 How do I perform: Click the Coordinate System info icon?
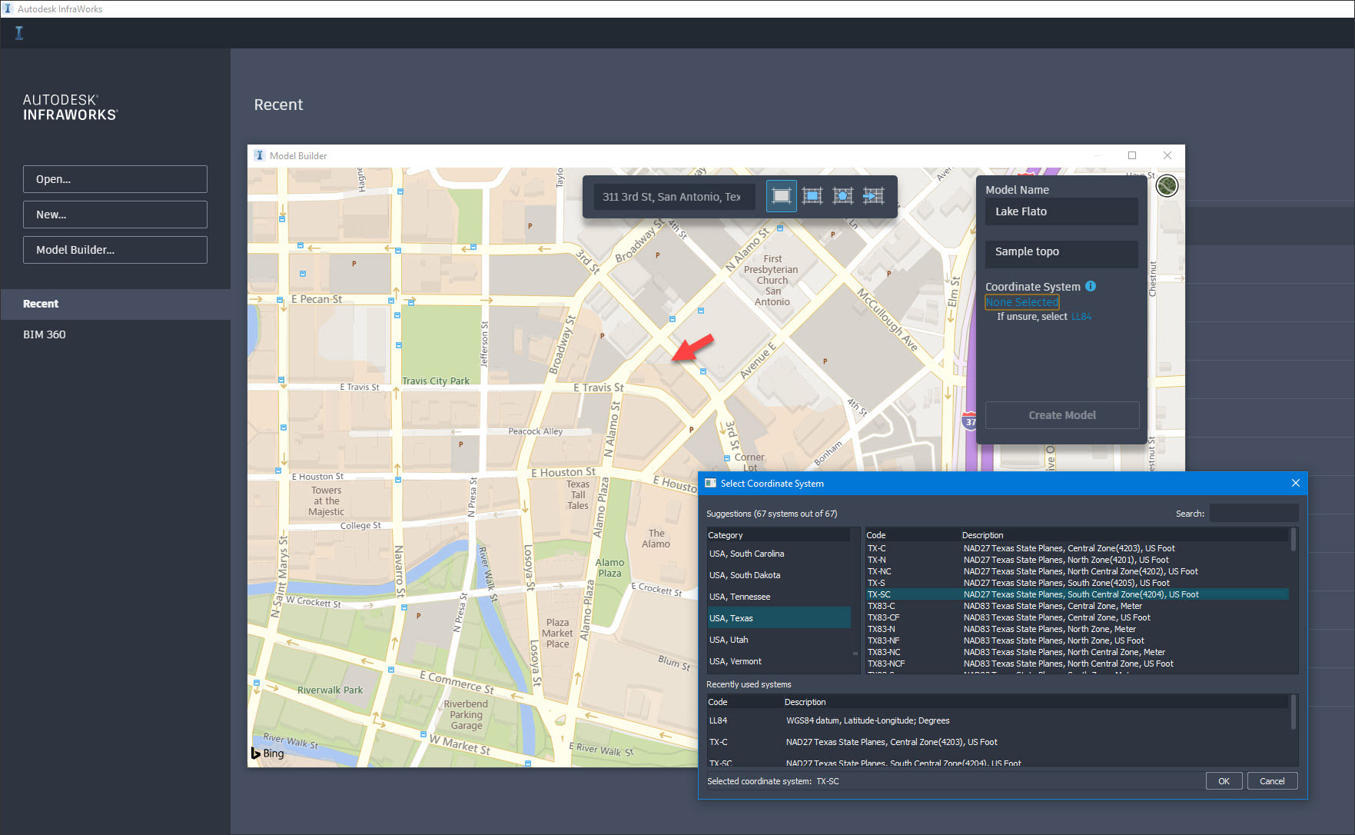(1091, 286)
